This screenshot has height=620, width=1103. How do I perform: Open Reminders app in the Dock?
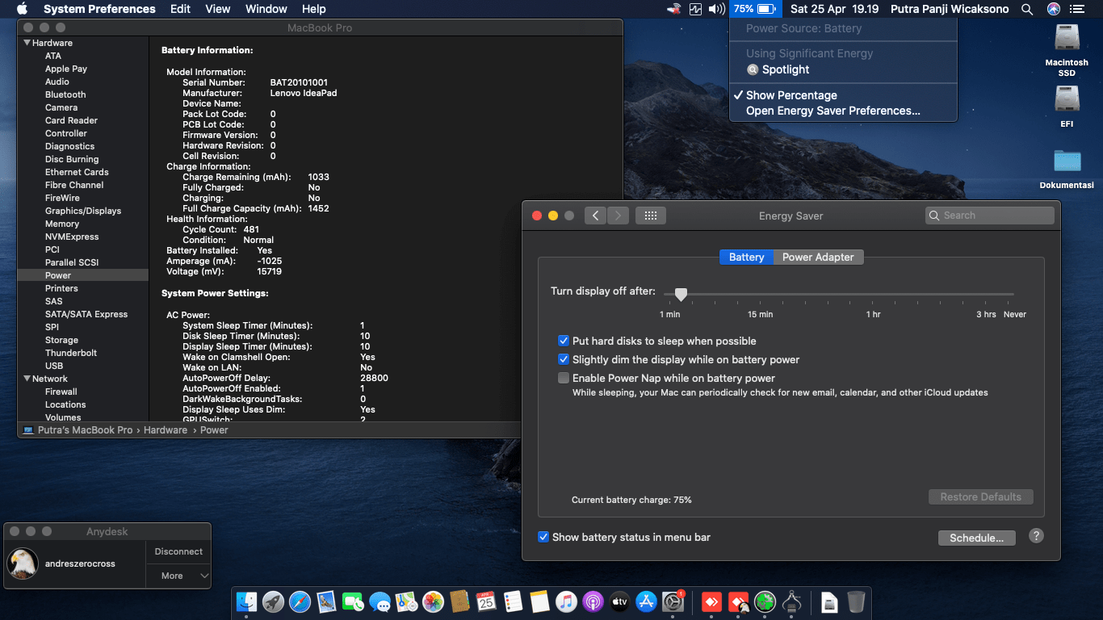(513, 601)
